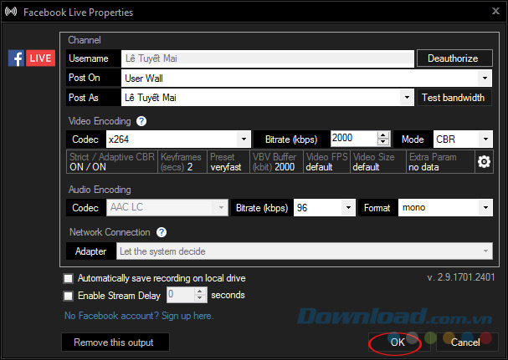Click the Preset veryfast cell

pyautogui.click(x=228, y=162)
